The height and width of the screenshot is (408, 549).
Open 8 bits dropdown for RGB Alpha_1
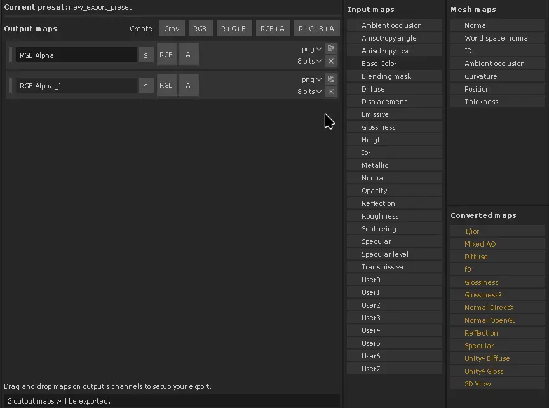(x=309, y=92)
